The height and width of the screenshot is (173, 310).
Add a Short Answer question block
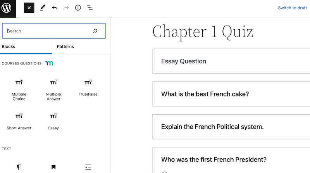(19, 122)
